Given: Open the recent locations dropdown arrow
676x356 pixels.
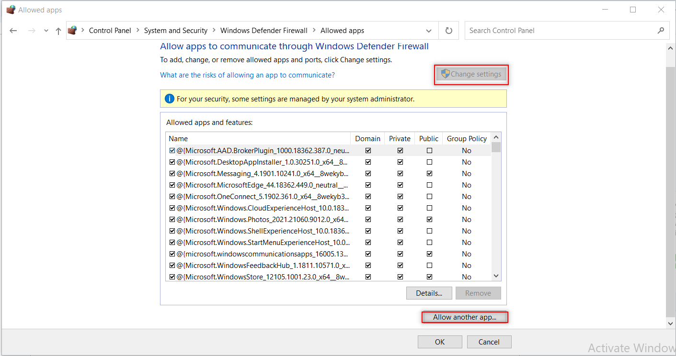Looking at the screenshot, I should (46, 31).
